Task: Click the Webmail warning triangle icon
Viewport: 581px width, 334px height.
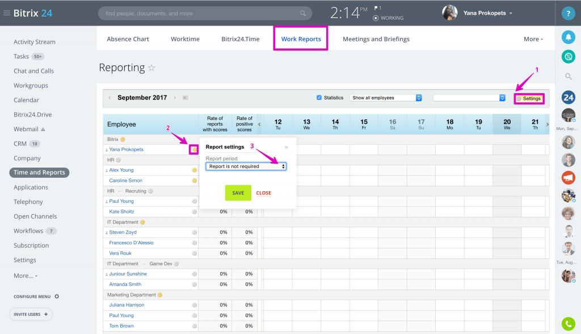Action: point(43,129)
